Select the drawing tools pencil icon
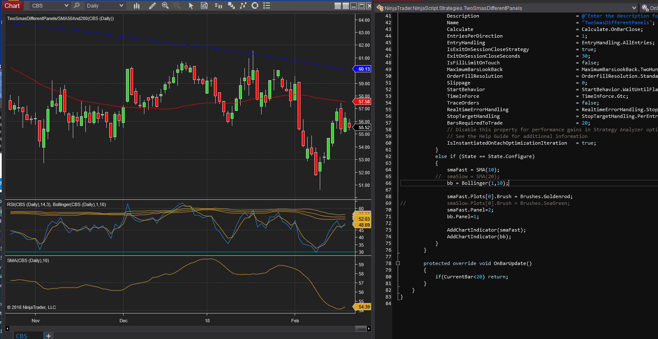 152,5
